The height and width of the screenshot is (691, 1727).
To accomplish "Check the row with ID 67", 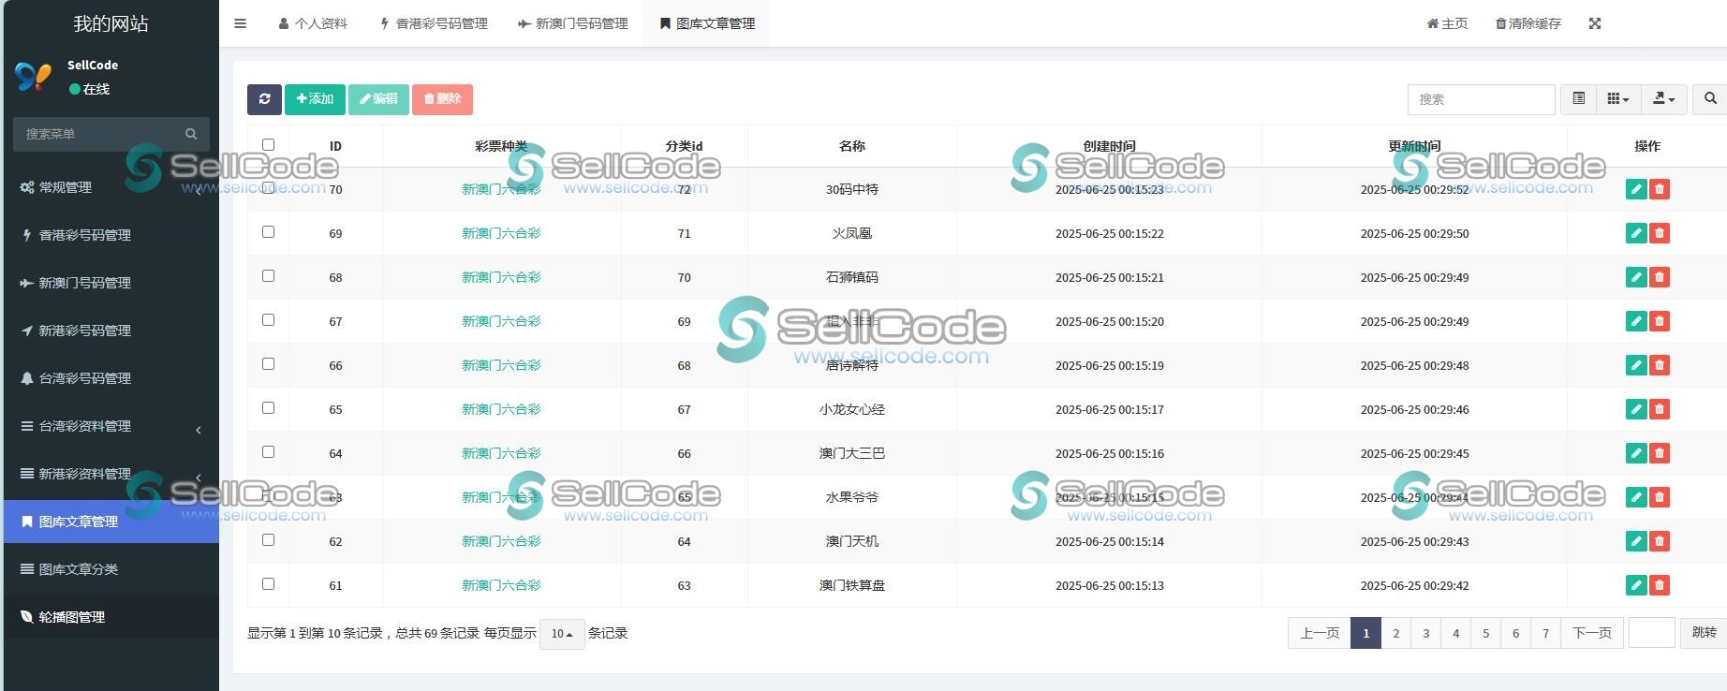I will coord(268,319).
